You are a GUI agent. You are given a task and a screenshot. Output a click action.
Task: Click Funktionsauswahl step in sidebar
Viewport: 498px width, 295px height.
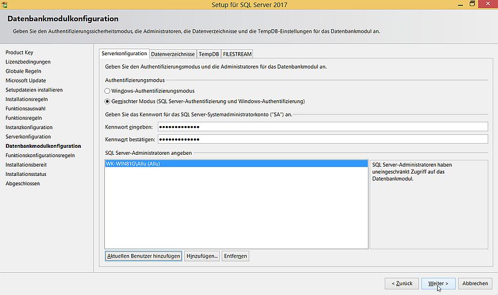pos(25,108)
